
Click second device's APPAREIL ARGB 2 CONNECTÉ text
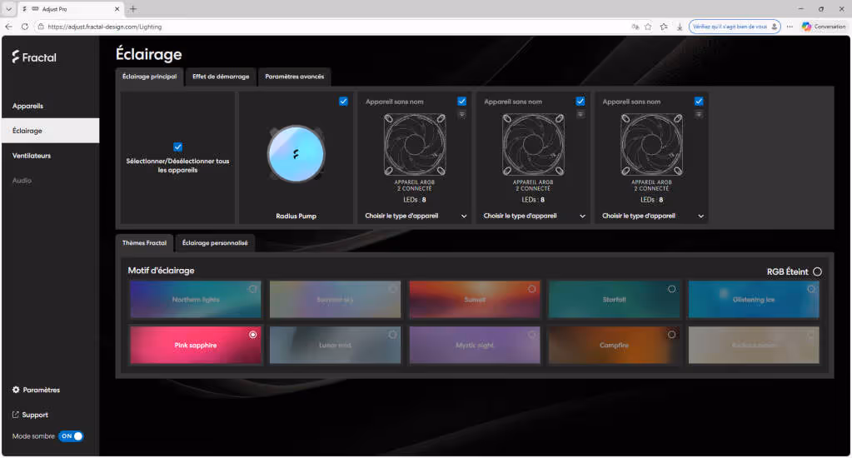[x=533, y=185]
